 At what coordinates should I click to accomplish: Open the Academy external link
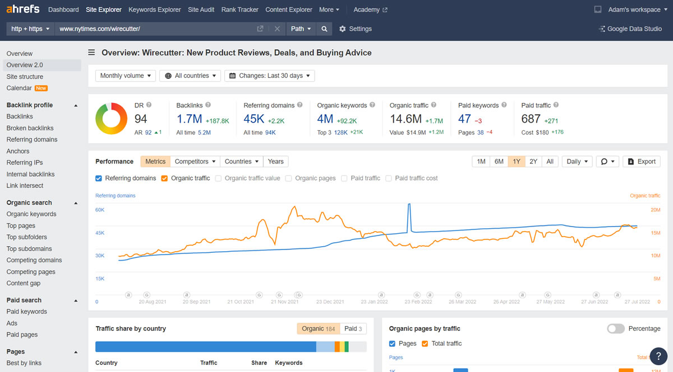370,10
